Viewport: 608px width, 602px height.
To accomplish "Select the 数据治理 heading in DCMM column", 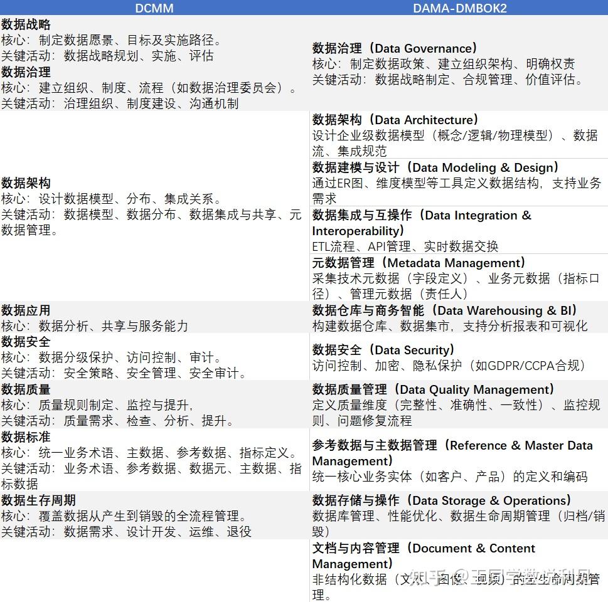I will pyautogui.click(x=26, y=72).
